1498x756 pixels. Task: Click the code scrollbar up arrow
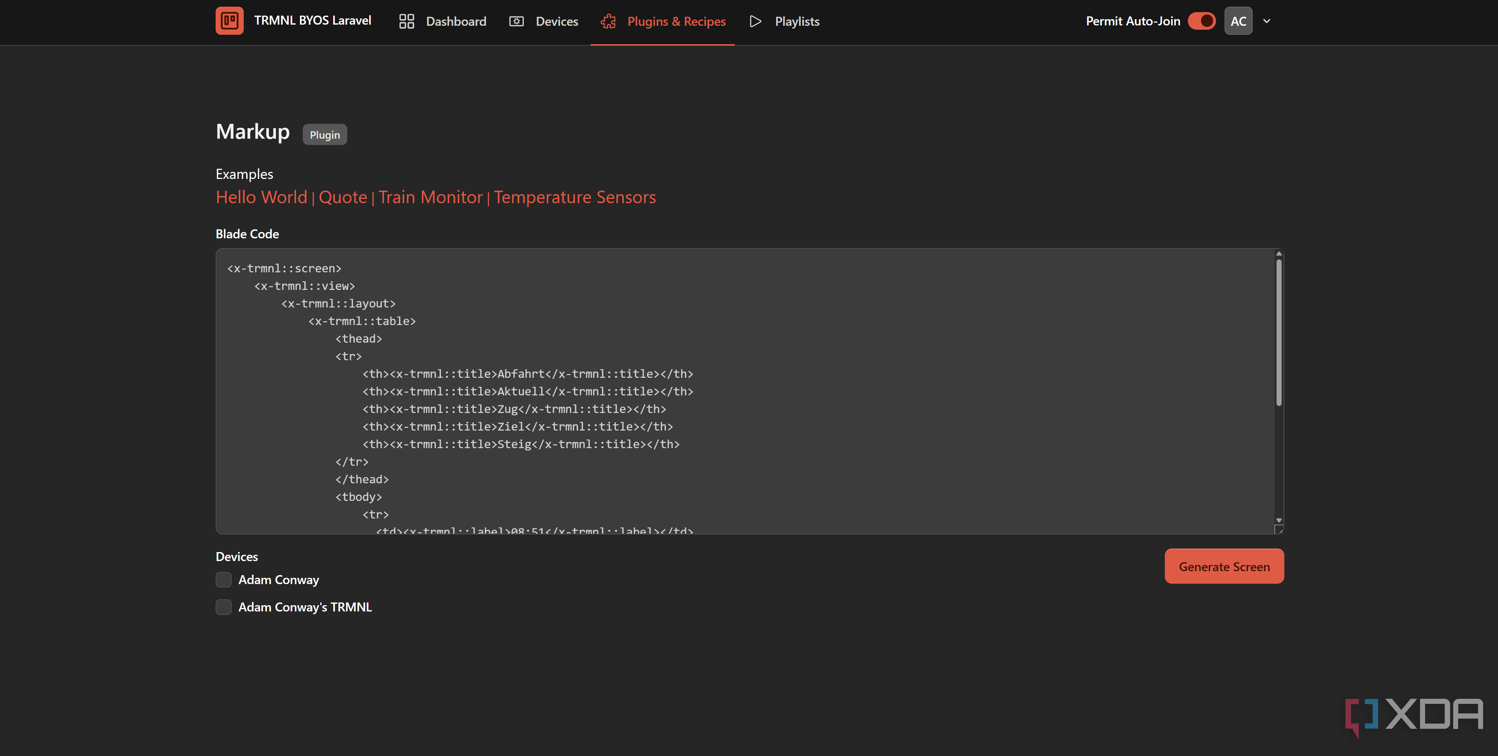pos(1279,254)
